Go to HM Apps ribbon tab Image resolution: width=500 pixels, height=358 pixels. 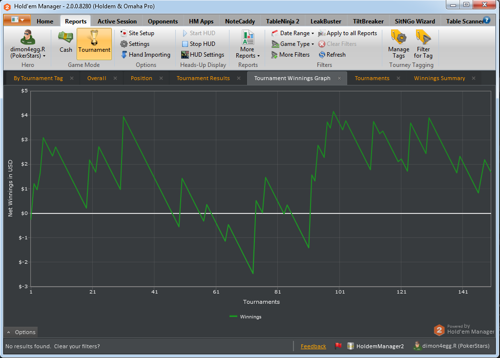point(201,21)
